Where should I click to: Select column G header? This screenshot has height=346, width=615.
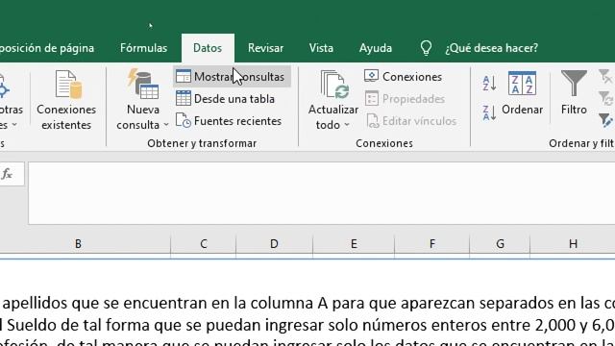(500, 244)
